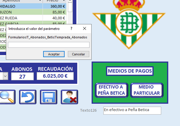Click the question mark help icon in dialog
This screenshot has height=126, width=180.
(x=71, y=28)
